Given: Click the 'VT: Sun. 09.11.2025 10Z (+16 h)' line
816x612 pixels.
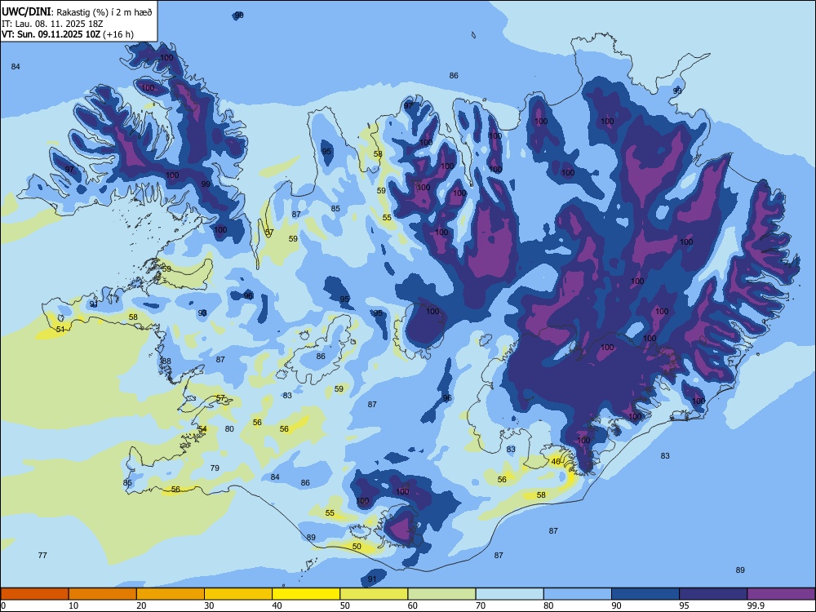Looking at the screenshot, I should point(68,34).
